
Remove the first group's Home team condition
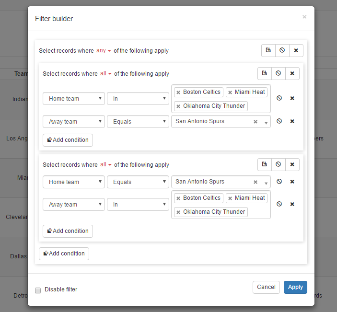(x=292, y=98)
